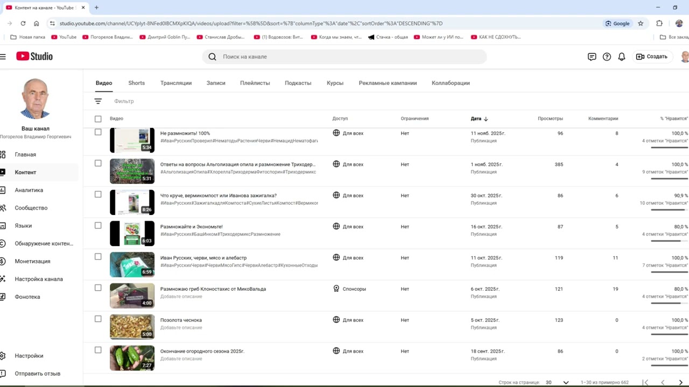Image resolution: width=689 pixels, height=387 pixels.
Task: Tick the checkbox for вермикомпост video
Action: point(98,195)
